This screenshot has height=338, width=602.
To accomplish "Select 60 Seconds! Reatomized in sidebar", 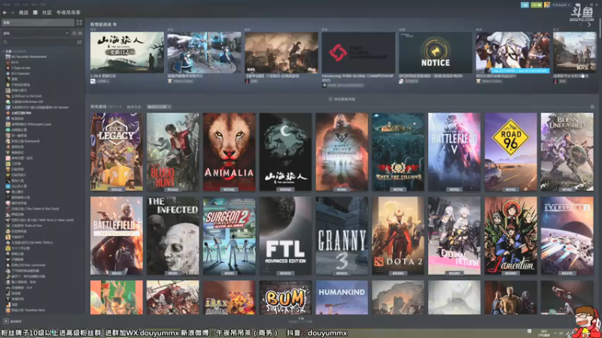I will (29, 57).
